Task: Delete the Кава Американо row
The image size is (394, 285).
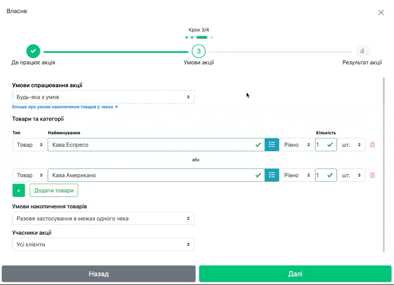Action: (x=372, y=175)
